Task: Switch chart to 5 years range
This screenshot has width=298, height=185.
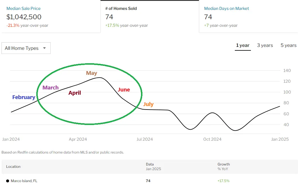Action: (288, 45)
